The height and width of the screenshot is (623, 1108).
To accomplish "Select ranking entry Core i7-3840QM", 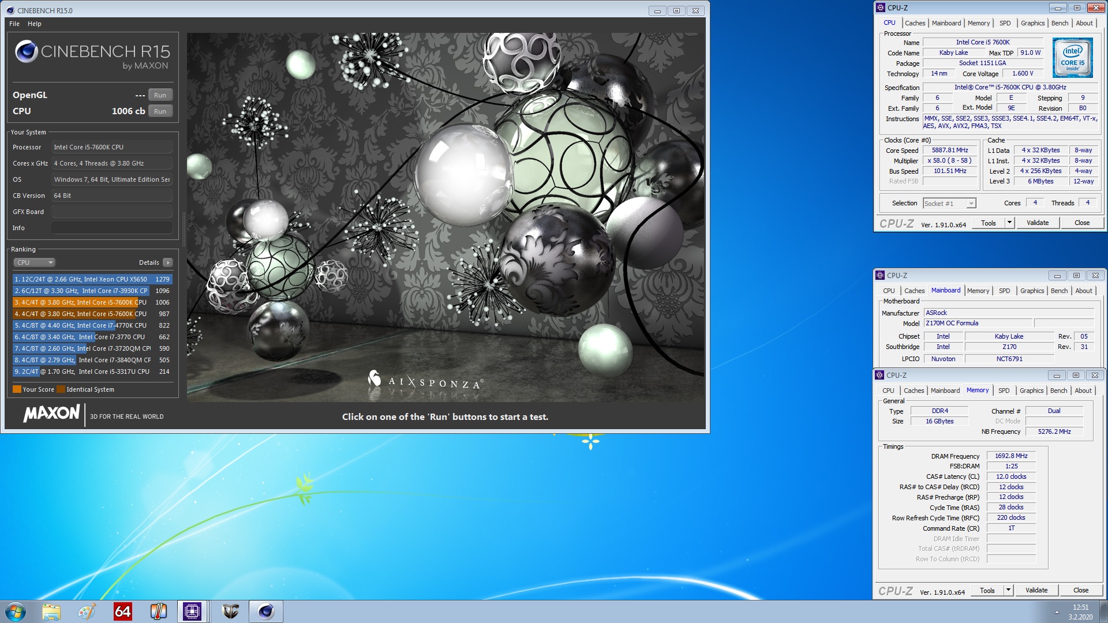I will point(92,360).
